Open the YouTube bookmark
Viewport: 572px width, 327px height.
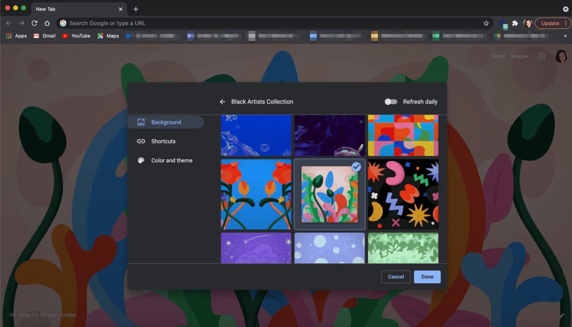(x=76, y=36)
